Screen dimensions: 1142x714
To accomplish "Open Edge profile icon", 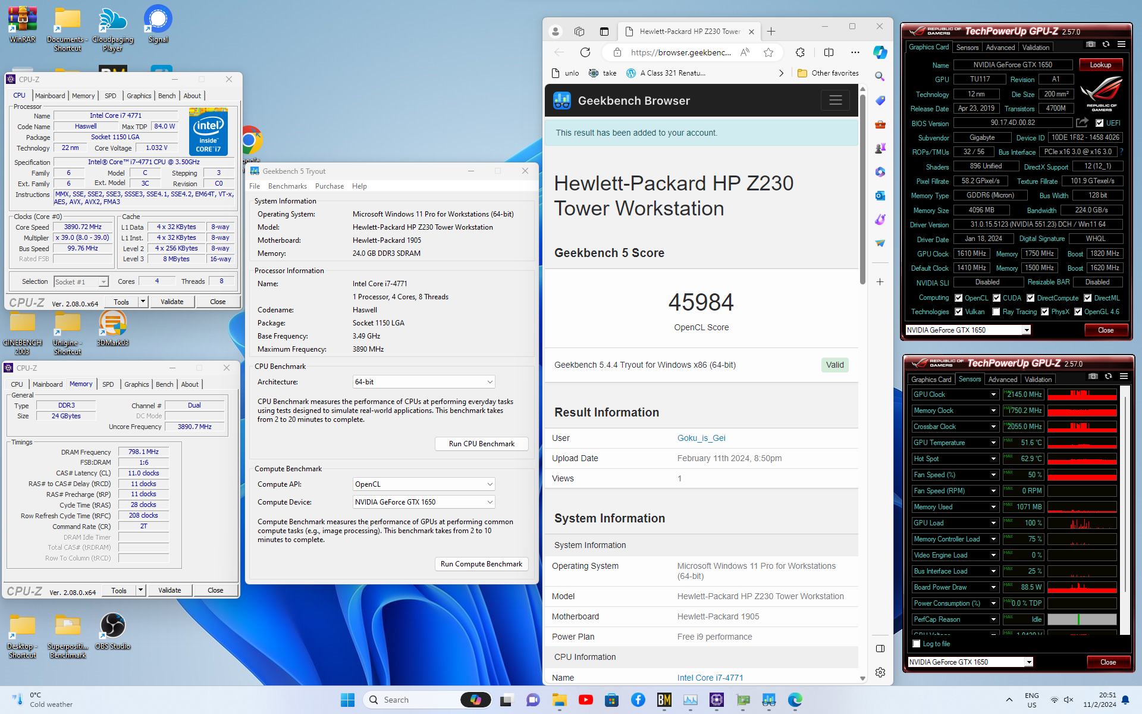I will tap(556, 32).
